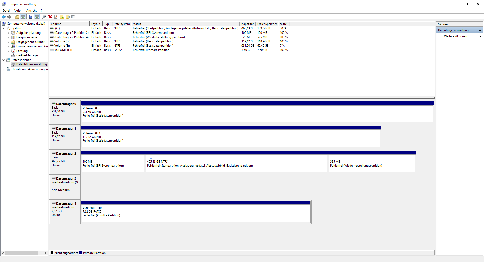The width and height of the screenshot is (484, 262).
Task: Click the grey Forward arrow in the toolbar
Action: pos(9,17)
